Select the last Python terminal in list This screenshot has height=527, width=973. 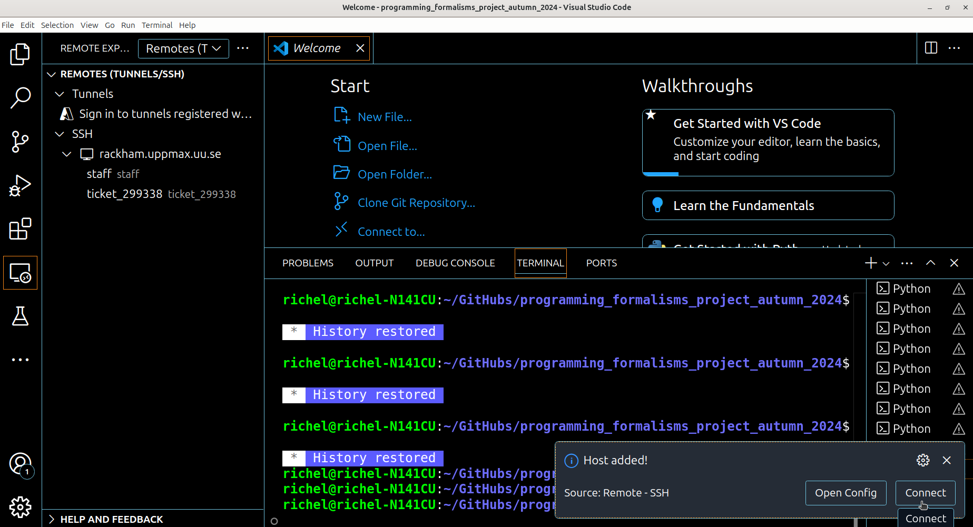point(911,429)
